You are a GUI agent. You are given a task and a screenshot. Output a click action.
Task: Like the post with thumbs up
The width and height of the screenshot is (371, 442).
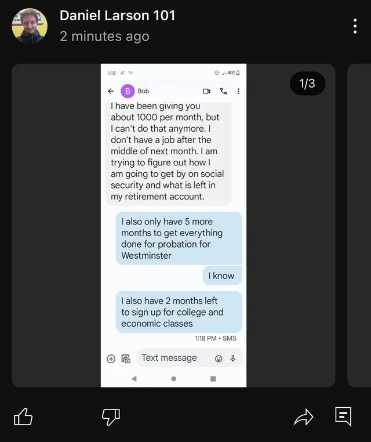click(23, 416)
